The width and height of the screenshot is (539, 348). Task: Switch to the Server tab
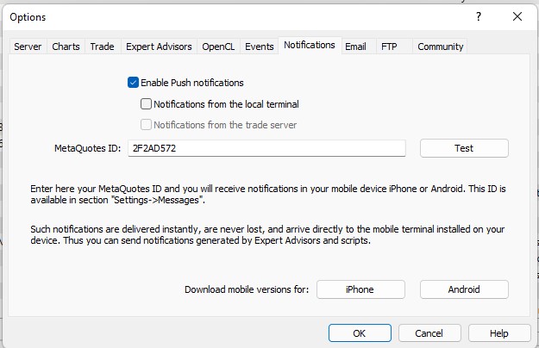click(28, 47)
